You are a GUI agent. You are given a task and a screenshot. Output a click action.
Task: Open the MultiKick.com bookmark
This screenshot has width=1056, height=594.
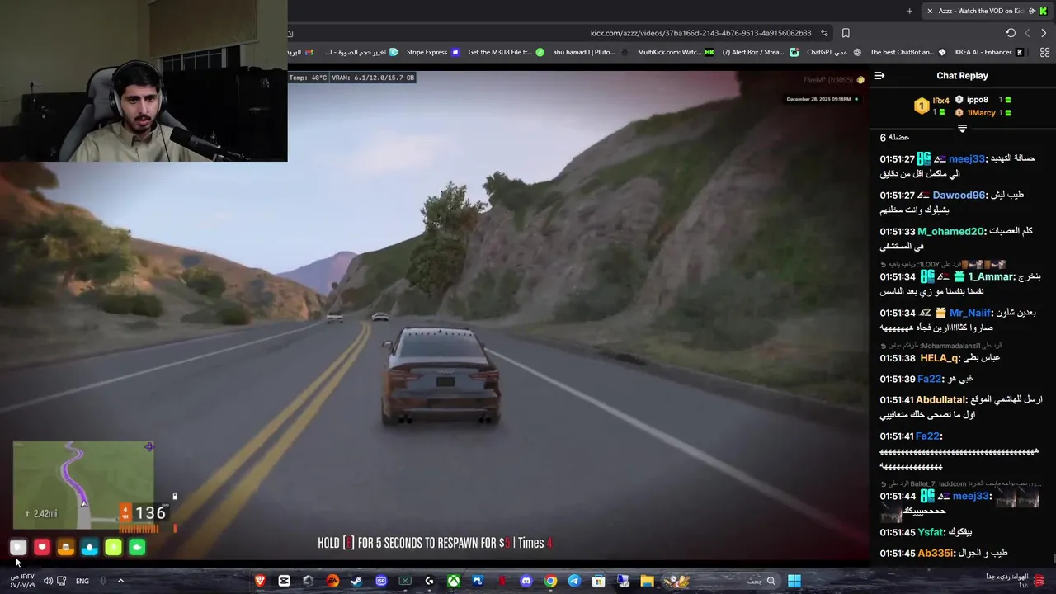click(676, 52)
